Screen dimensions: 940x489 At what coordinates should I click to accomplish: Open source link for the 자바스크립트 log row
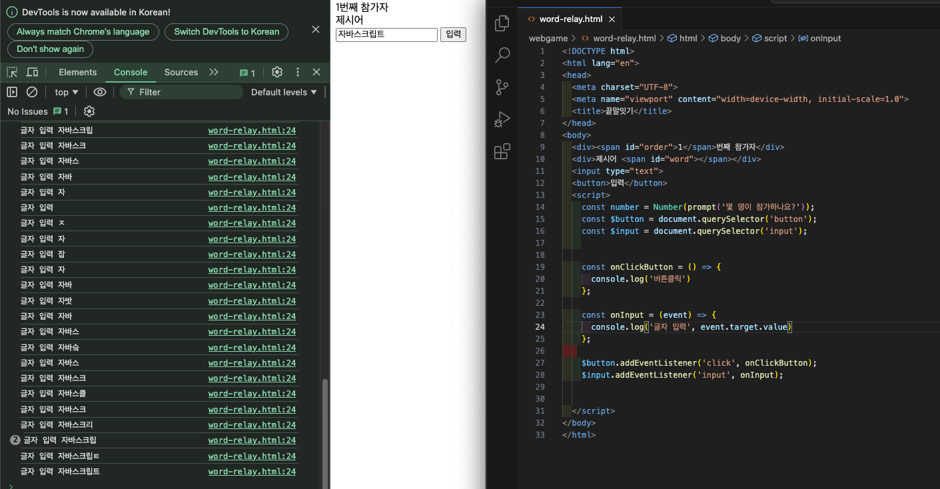coord(252,471)
